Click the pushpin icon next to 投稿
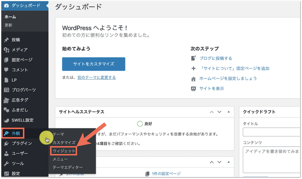 click(x=6, y=40)
